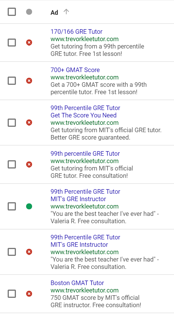Click the removed status icon beside 700+ GMAT Score ad
The width and height of the screenshot is (174, 314).
click(29, 81)
